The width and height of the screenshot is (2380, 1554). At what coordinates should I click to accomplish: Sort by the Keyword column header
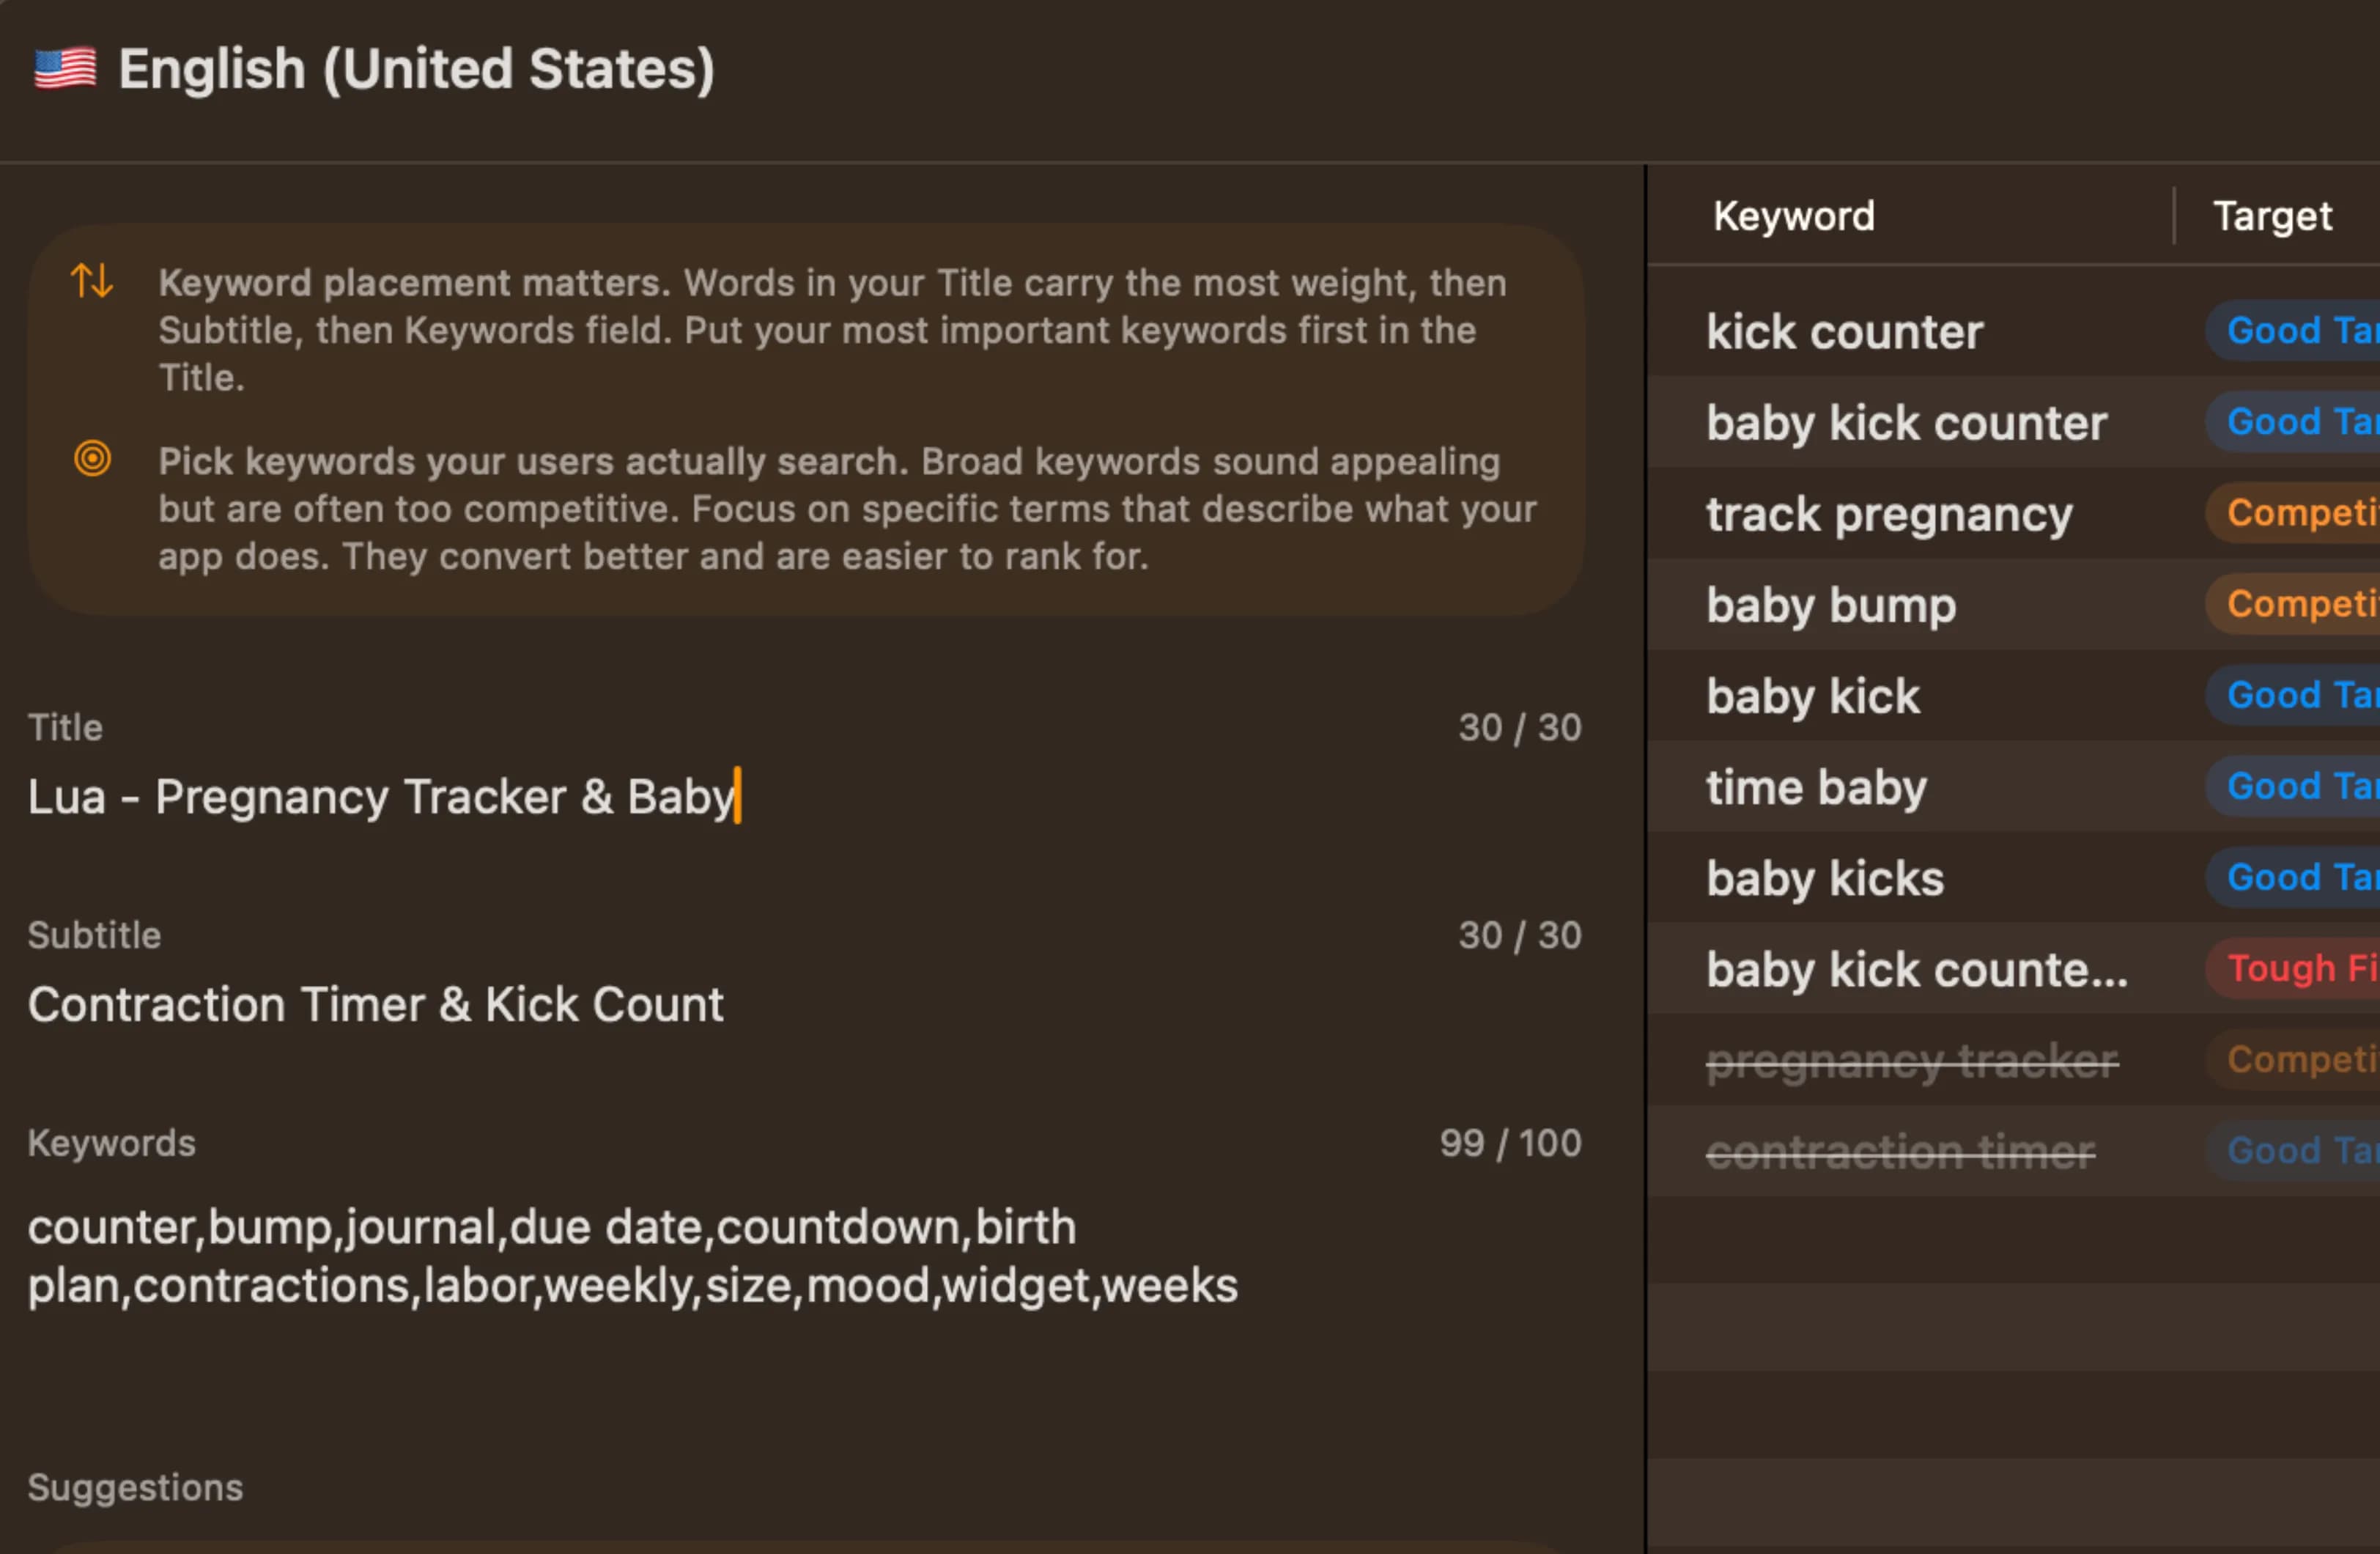(1793, 216)
